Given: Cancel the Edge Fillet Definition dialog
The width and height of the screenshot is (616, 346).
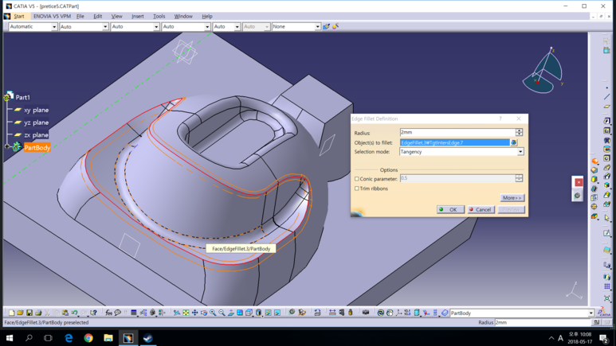Looking at the screenshot, I should (x=481, y=209).
